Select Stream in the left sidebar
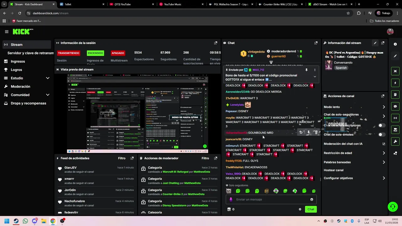Viewport: 402px width, 226px height. [27, 45]
